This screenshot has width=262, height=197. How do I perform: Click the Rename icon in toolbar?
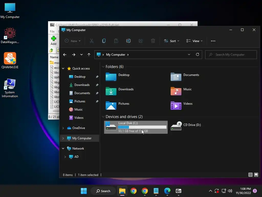click(128, 41)
